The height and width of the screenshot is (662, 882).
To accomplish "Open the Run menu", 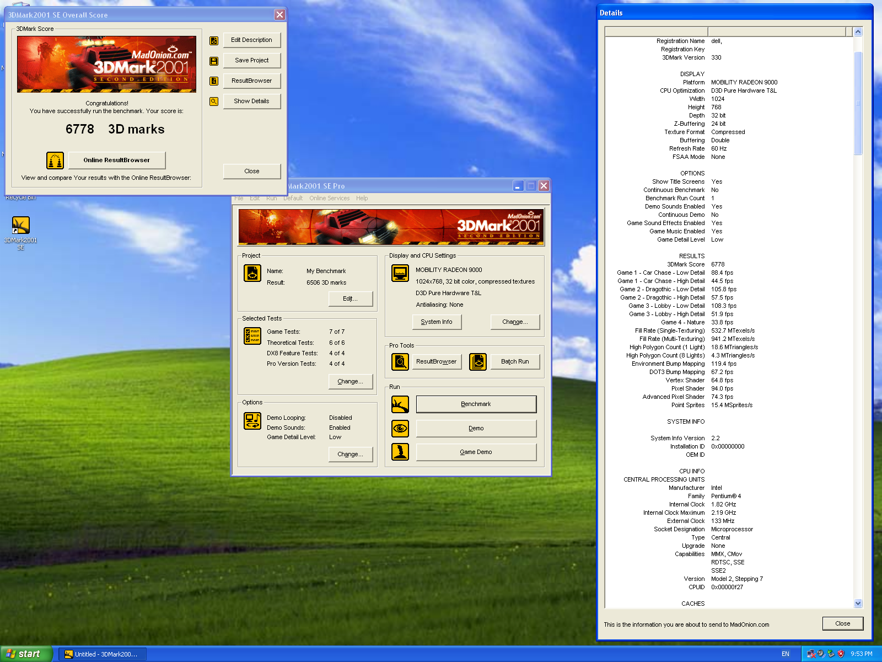I will [272, 199].
